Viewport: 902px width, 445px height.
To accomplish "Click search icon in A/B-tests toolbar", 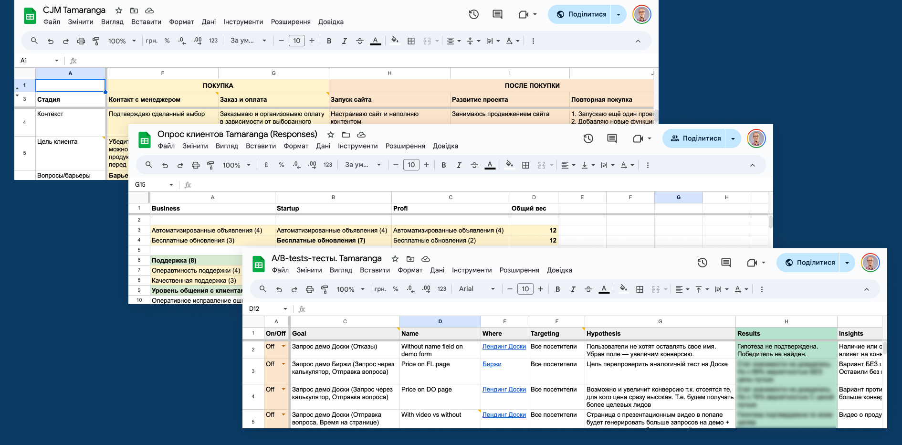I will pyautogui.click(x=263, y=289).
